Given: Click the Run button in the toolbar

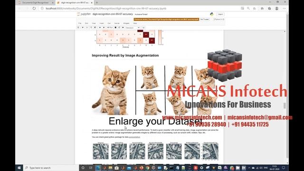Looking at the screenshot, I should coord(110,28).
